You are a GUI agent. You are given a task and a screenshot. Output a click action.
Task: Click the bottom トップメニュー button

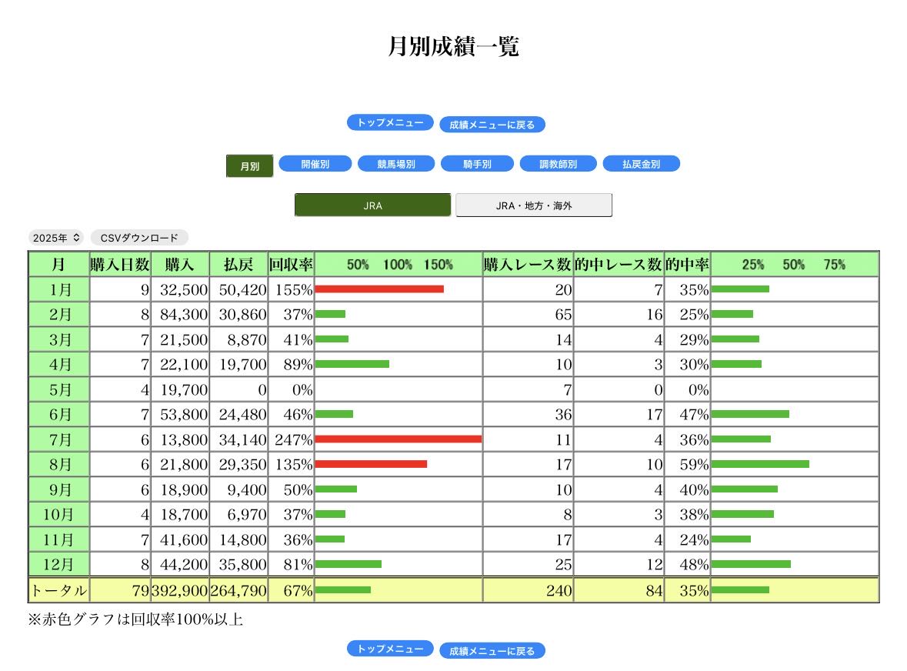coord(390,649)
